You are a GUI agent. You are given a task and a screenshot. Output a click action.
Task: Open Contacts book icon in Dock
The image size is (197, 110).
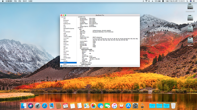[59, 106]
